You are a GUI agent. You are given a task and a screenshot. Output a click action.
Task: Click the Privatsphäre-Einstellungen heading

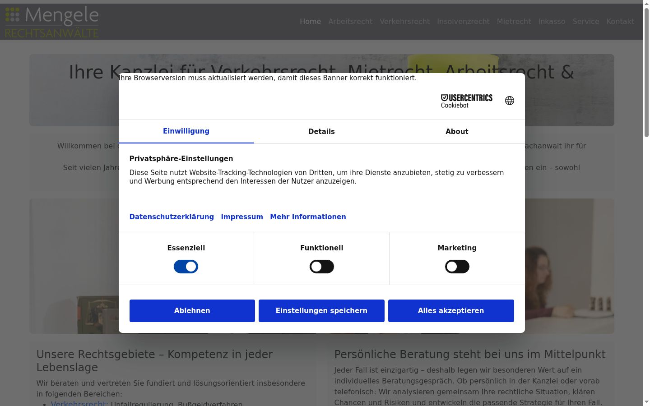181,159
